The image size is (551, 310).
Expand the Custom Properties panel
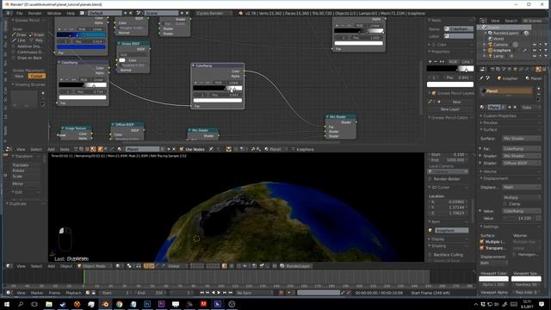coord(499,115)
